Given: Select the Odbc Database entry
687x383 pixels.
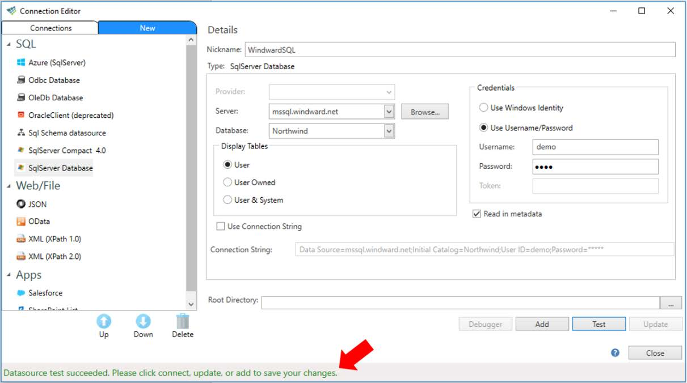Looking at the screenshot, I should tap(54, 80).
